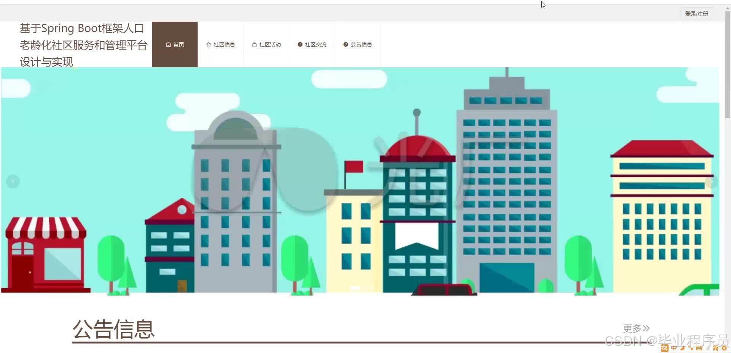This screenshot has height=353, width=731.
Task: Click the orange IME logo icon
Action: [665, 348]
